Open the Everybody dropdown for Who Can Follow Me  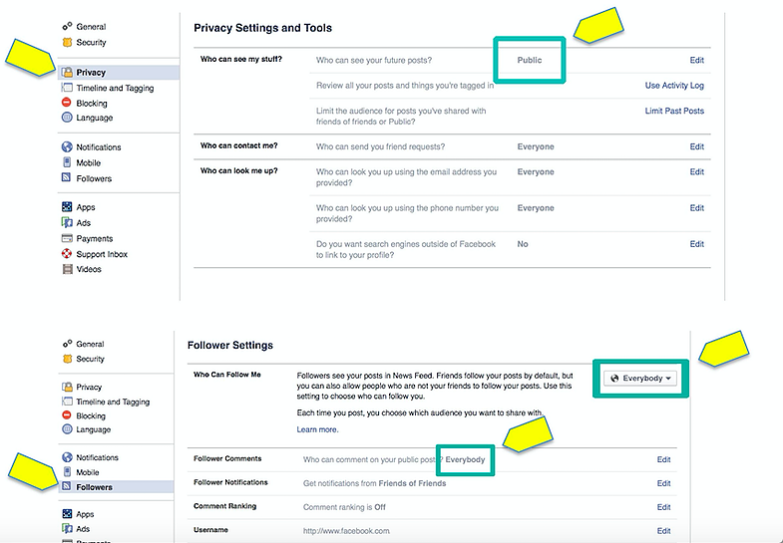(641, 379)
